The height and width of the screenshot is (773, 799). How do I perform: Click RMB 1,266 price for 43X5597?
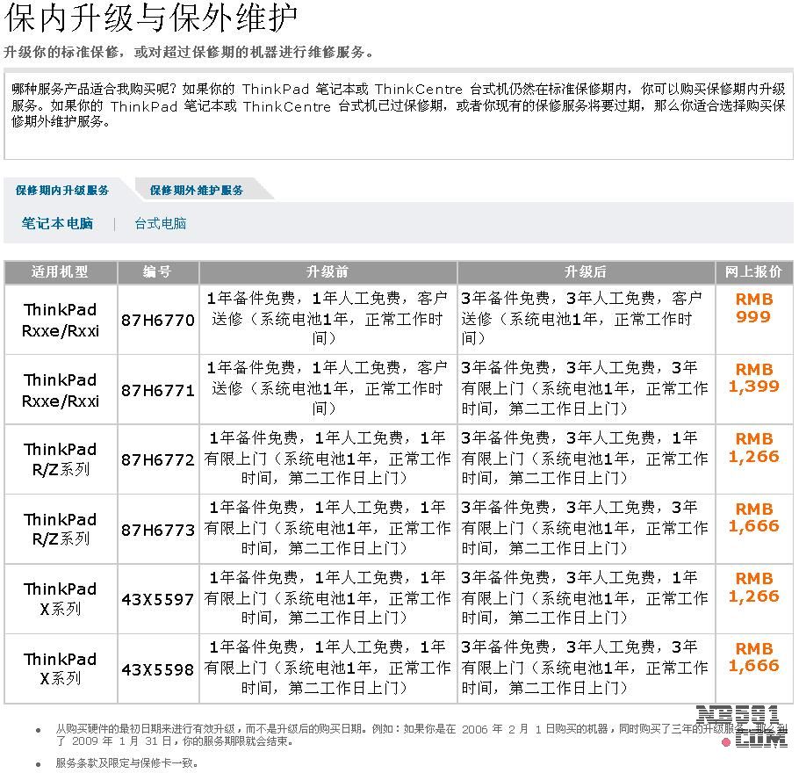click(754, 588)
